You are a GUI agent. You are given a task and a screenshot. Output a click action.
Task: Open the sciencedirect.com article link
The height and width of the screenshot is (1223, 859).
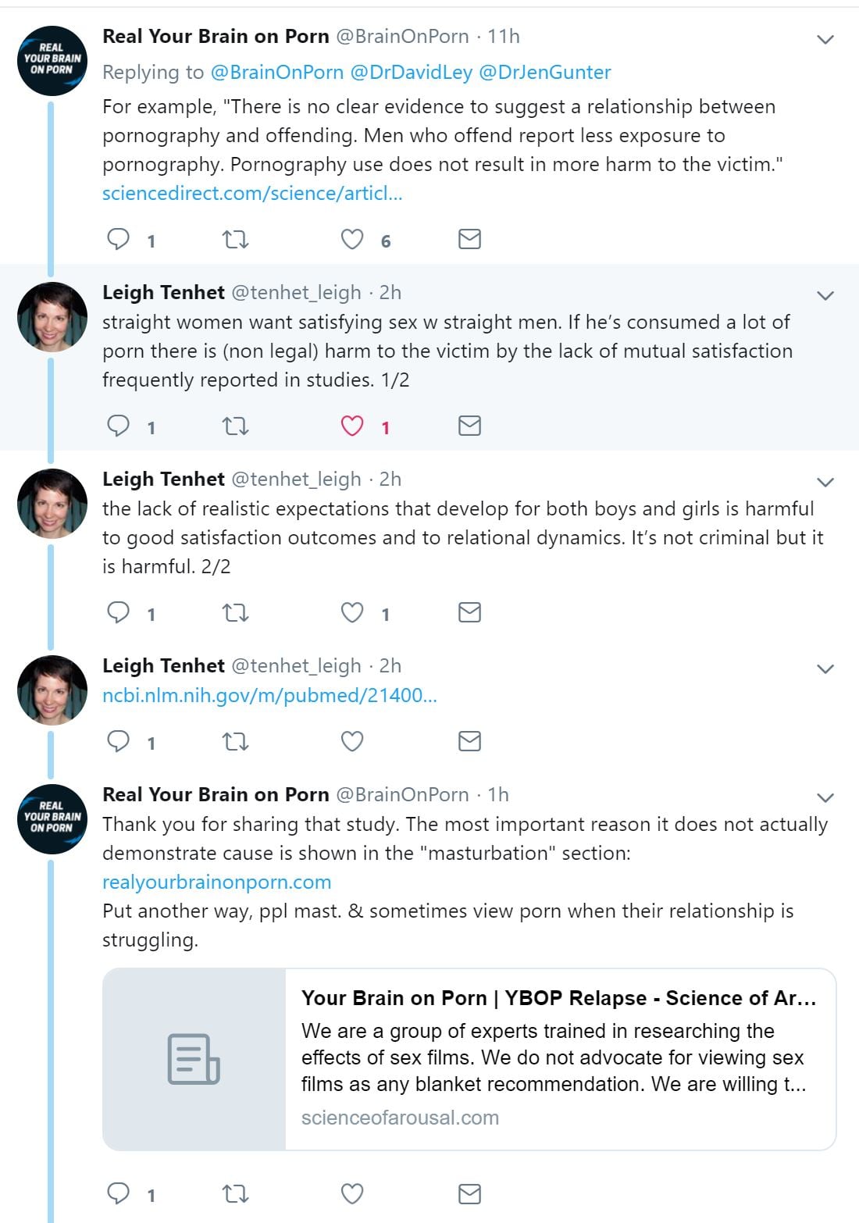pyautogui.click(x=252, y=194)
